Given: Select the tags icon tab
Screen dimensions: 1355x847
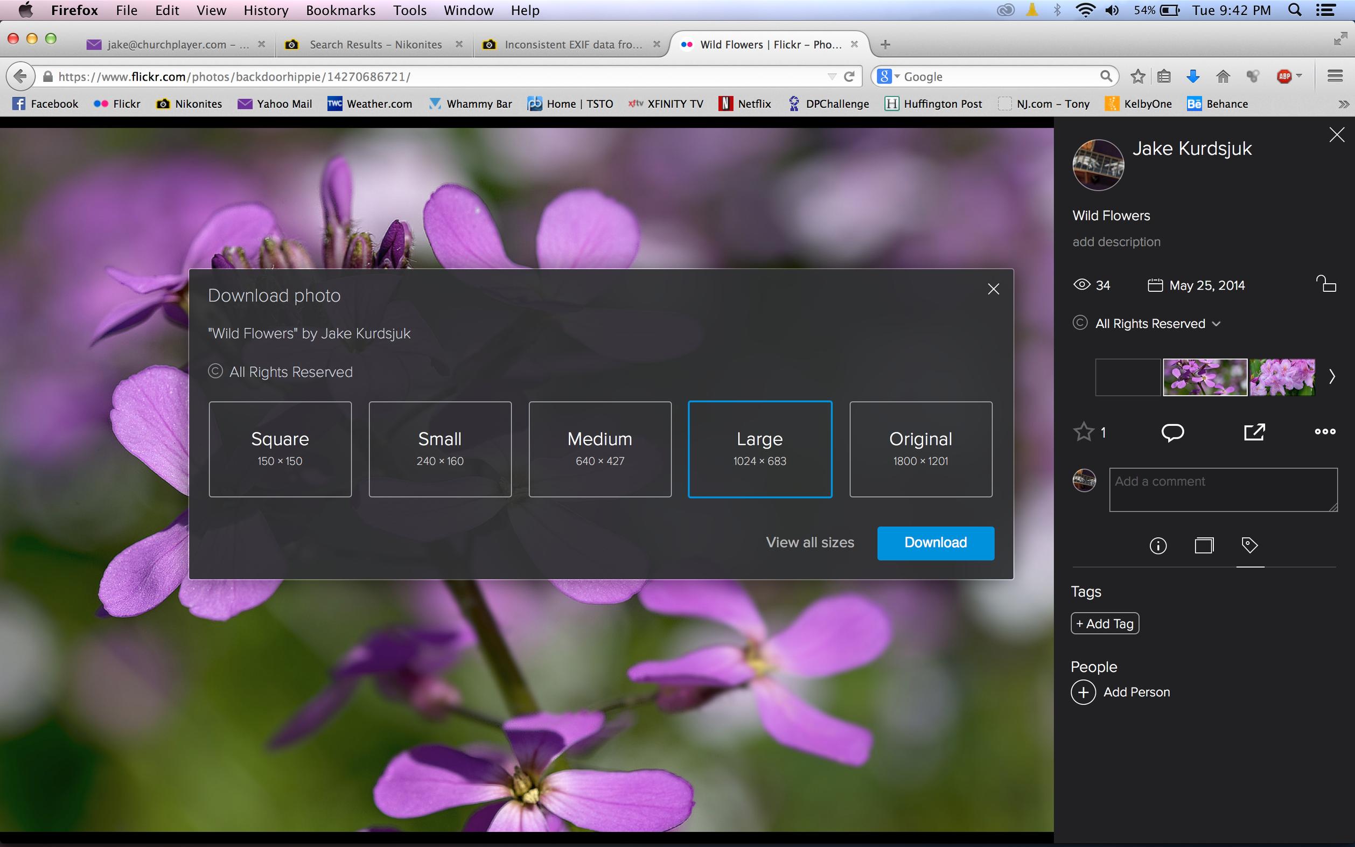Looking at the screenshot, I should (1249, 545).
